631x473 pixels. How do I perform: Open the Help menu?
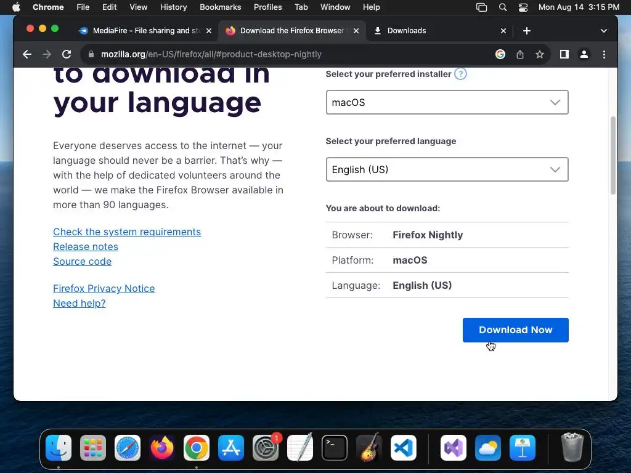coord(371,7)
